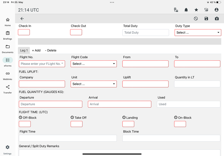Click the On-Block time box
The image size is (224, 156).
tap(180, 124)
